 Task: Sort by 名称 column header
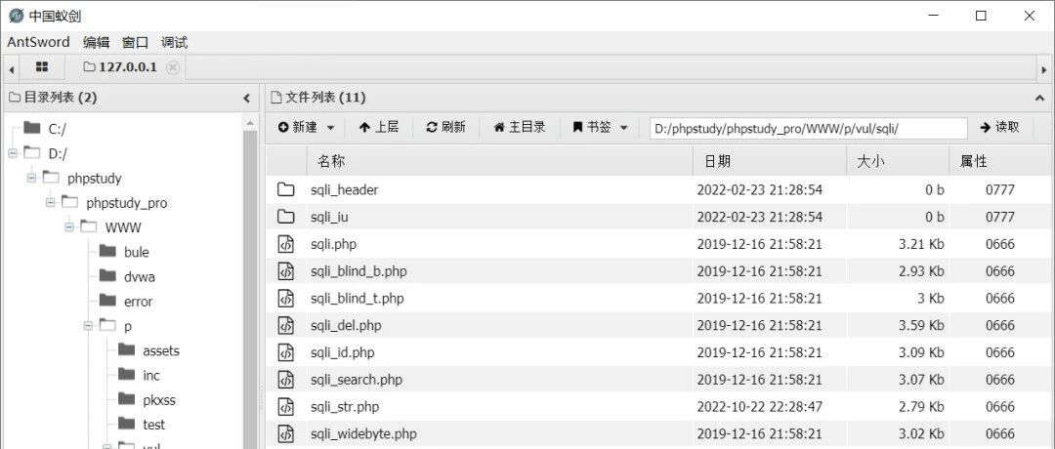500,161
